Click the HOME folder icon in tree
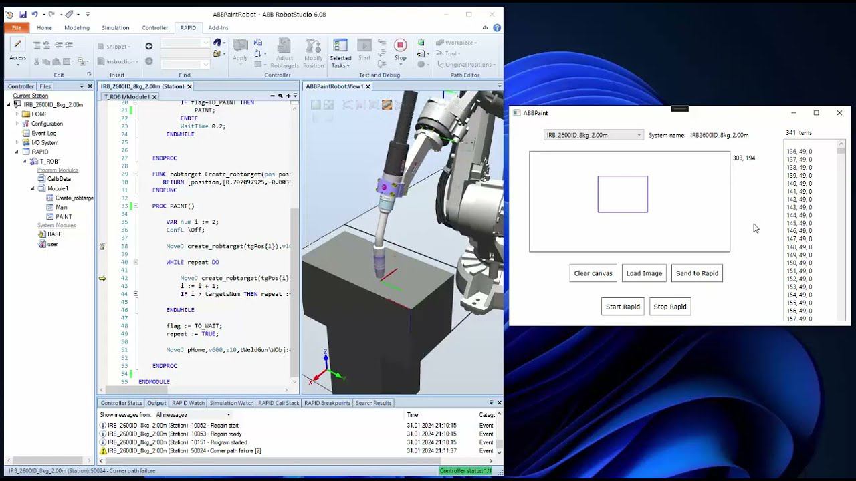 [26, 114]
